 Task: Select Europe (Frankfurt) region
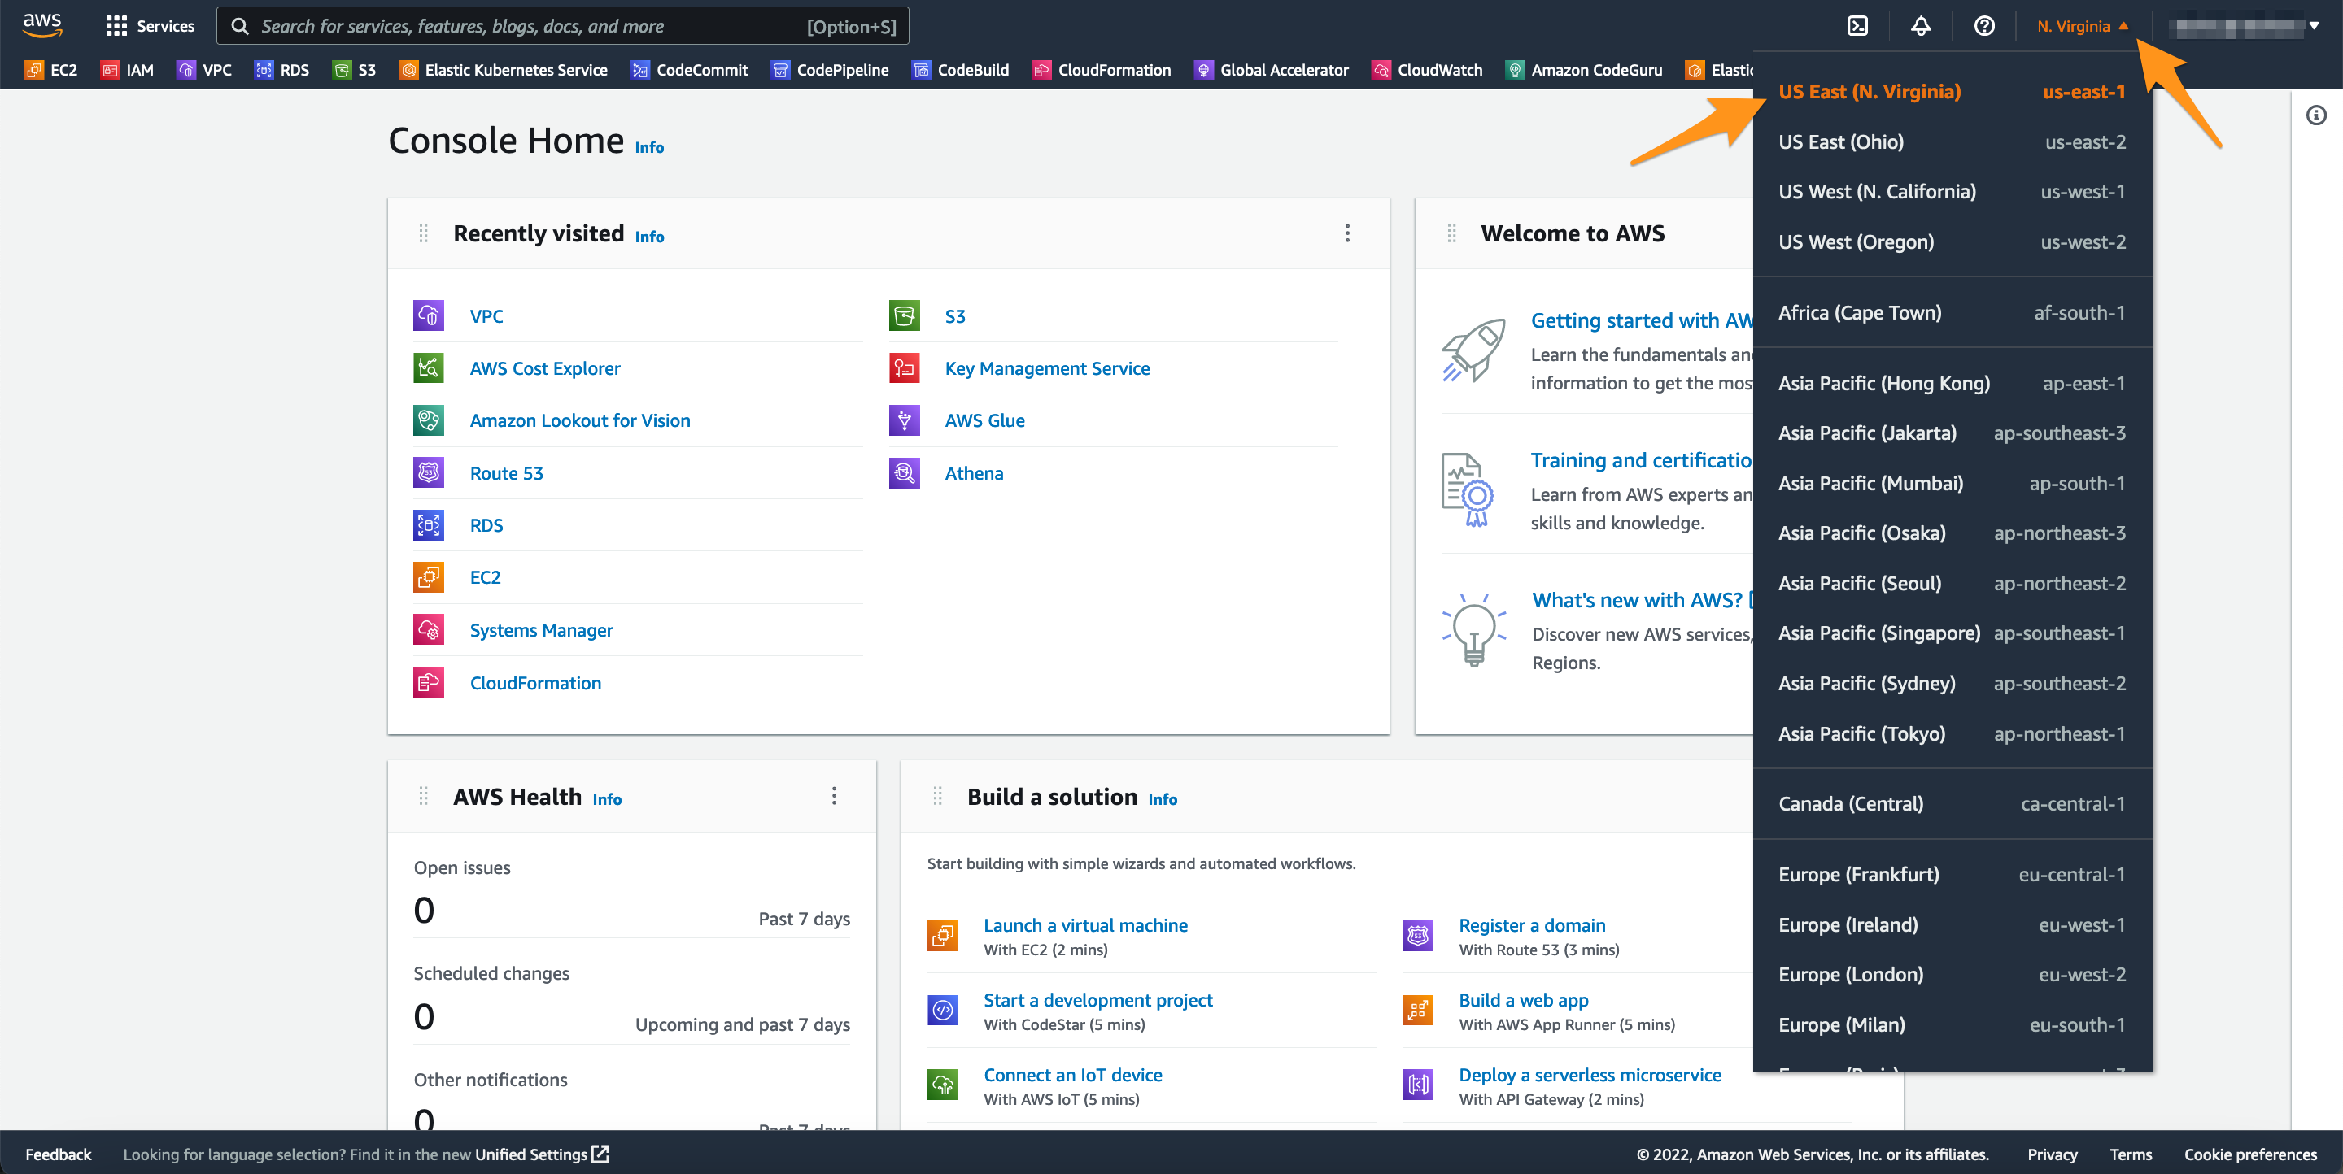pyautogui.click(x=1952, y=874)
